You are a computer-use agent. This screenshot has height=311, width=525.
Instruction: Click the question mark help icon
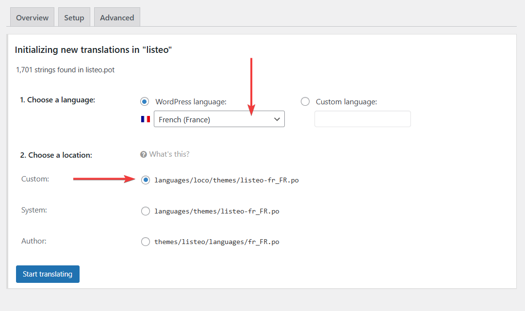pos(144,154)
